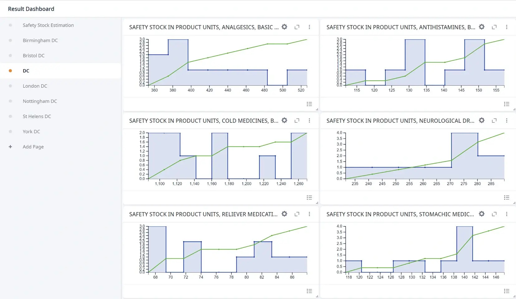Open the Safety Stock Estimation page
The image size is (516, 299).
pos(48,25)
